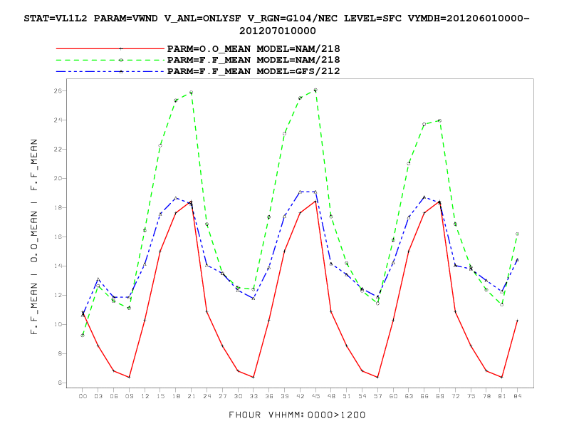Click x-axis tick label 24
Image resolution: width=564 pixels, height=436 pixels.
[x=207, y=396]
